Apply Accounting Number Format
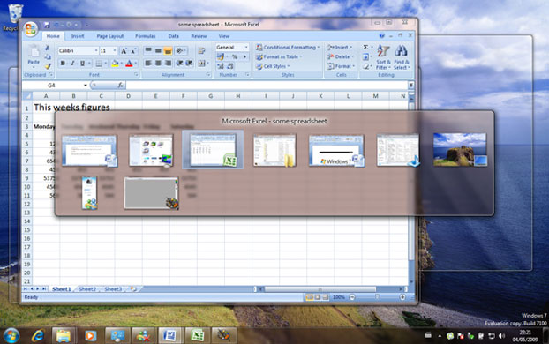This screenshot has height=344, width=549. [x=222, y=56]
